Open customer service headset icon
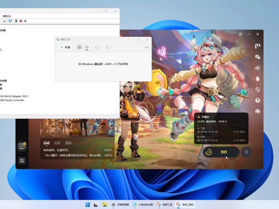279x209 pixels. click(258, 111)
